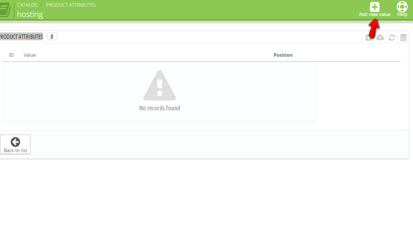Click the cloud export icon in panel toolbar
This screenshot has width=413, height=232.
click(380, 38)
